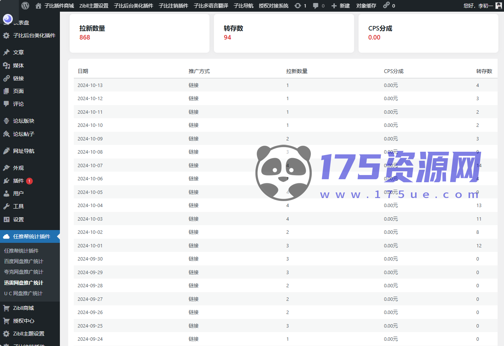
Task: Select the 2024-09-27 date cell
Action: click(x=90, y=299)
